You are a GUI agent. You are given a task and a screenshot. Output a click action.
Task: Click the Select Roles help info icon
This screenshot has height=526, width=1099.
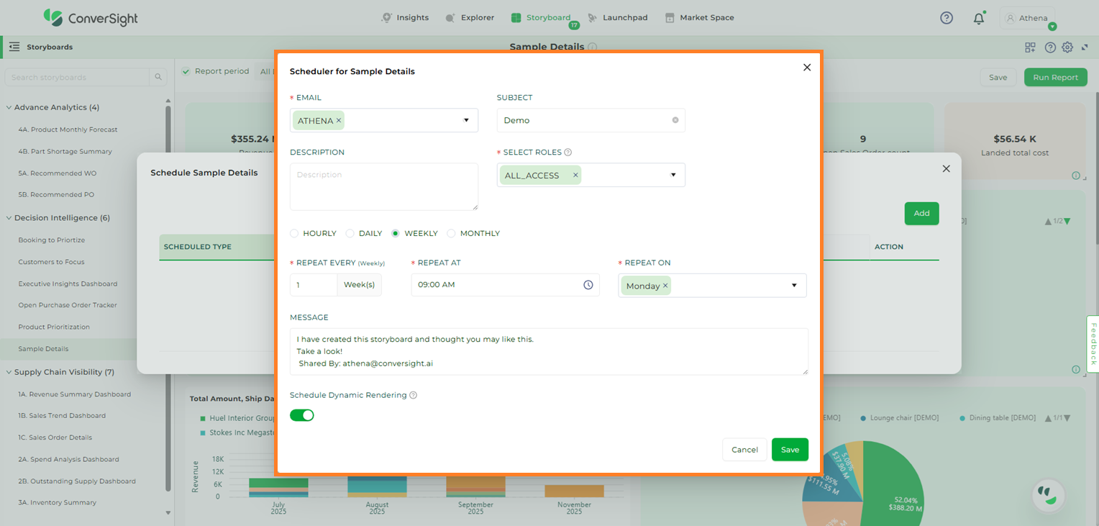pyautogui.click(x=568, y=153)
